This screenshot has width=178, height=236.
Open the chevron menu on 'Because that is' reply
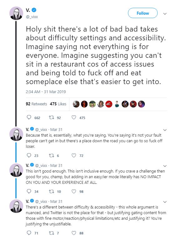[x=165, y=130]
